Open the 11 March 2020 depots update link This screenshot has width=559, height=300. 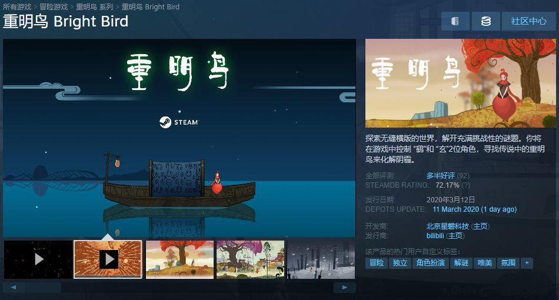(x=474, y=209)
